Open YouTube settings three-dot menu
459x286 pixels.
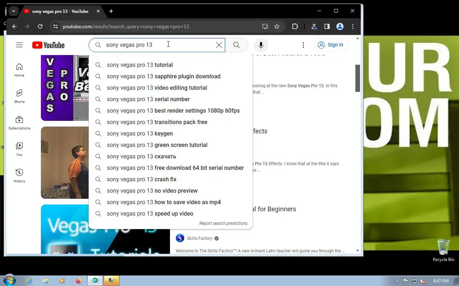click(x=303, y=45)
